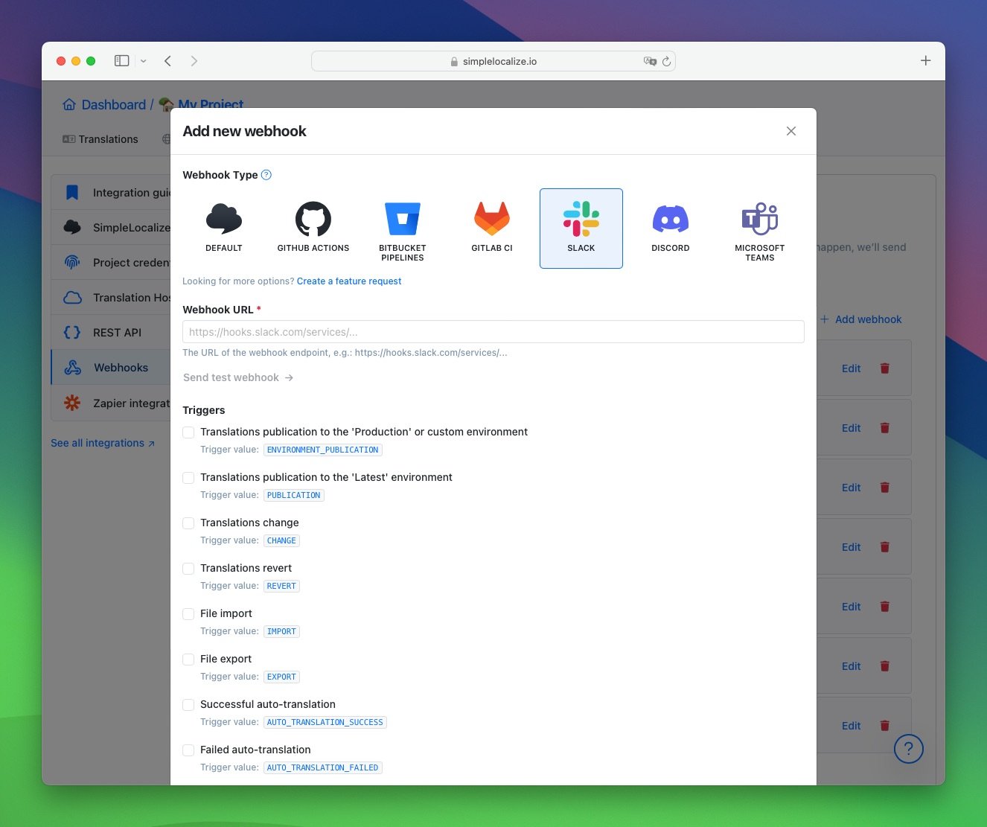Screen dimensions: 987x827
Task: Focus the Webhook URL input field
Action: point(493,332)
